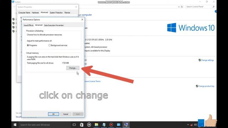This screenshot has height=128, width=228.
Task: Switch to the Visual Effects tab
Action: [x=28, y=25]
